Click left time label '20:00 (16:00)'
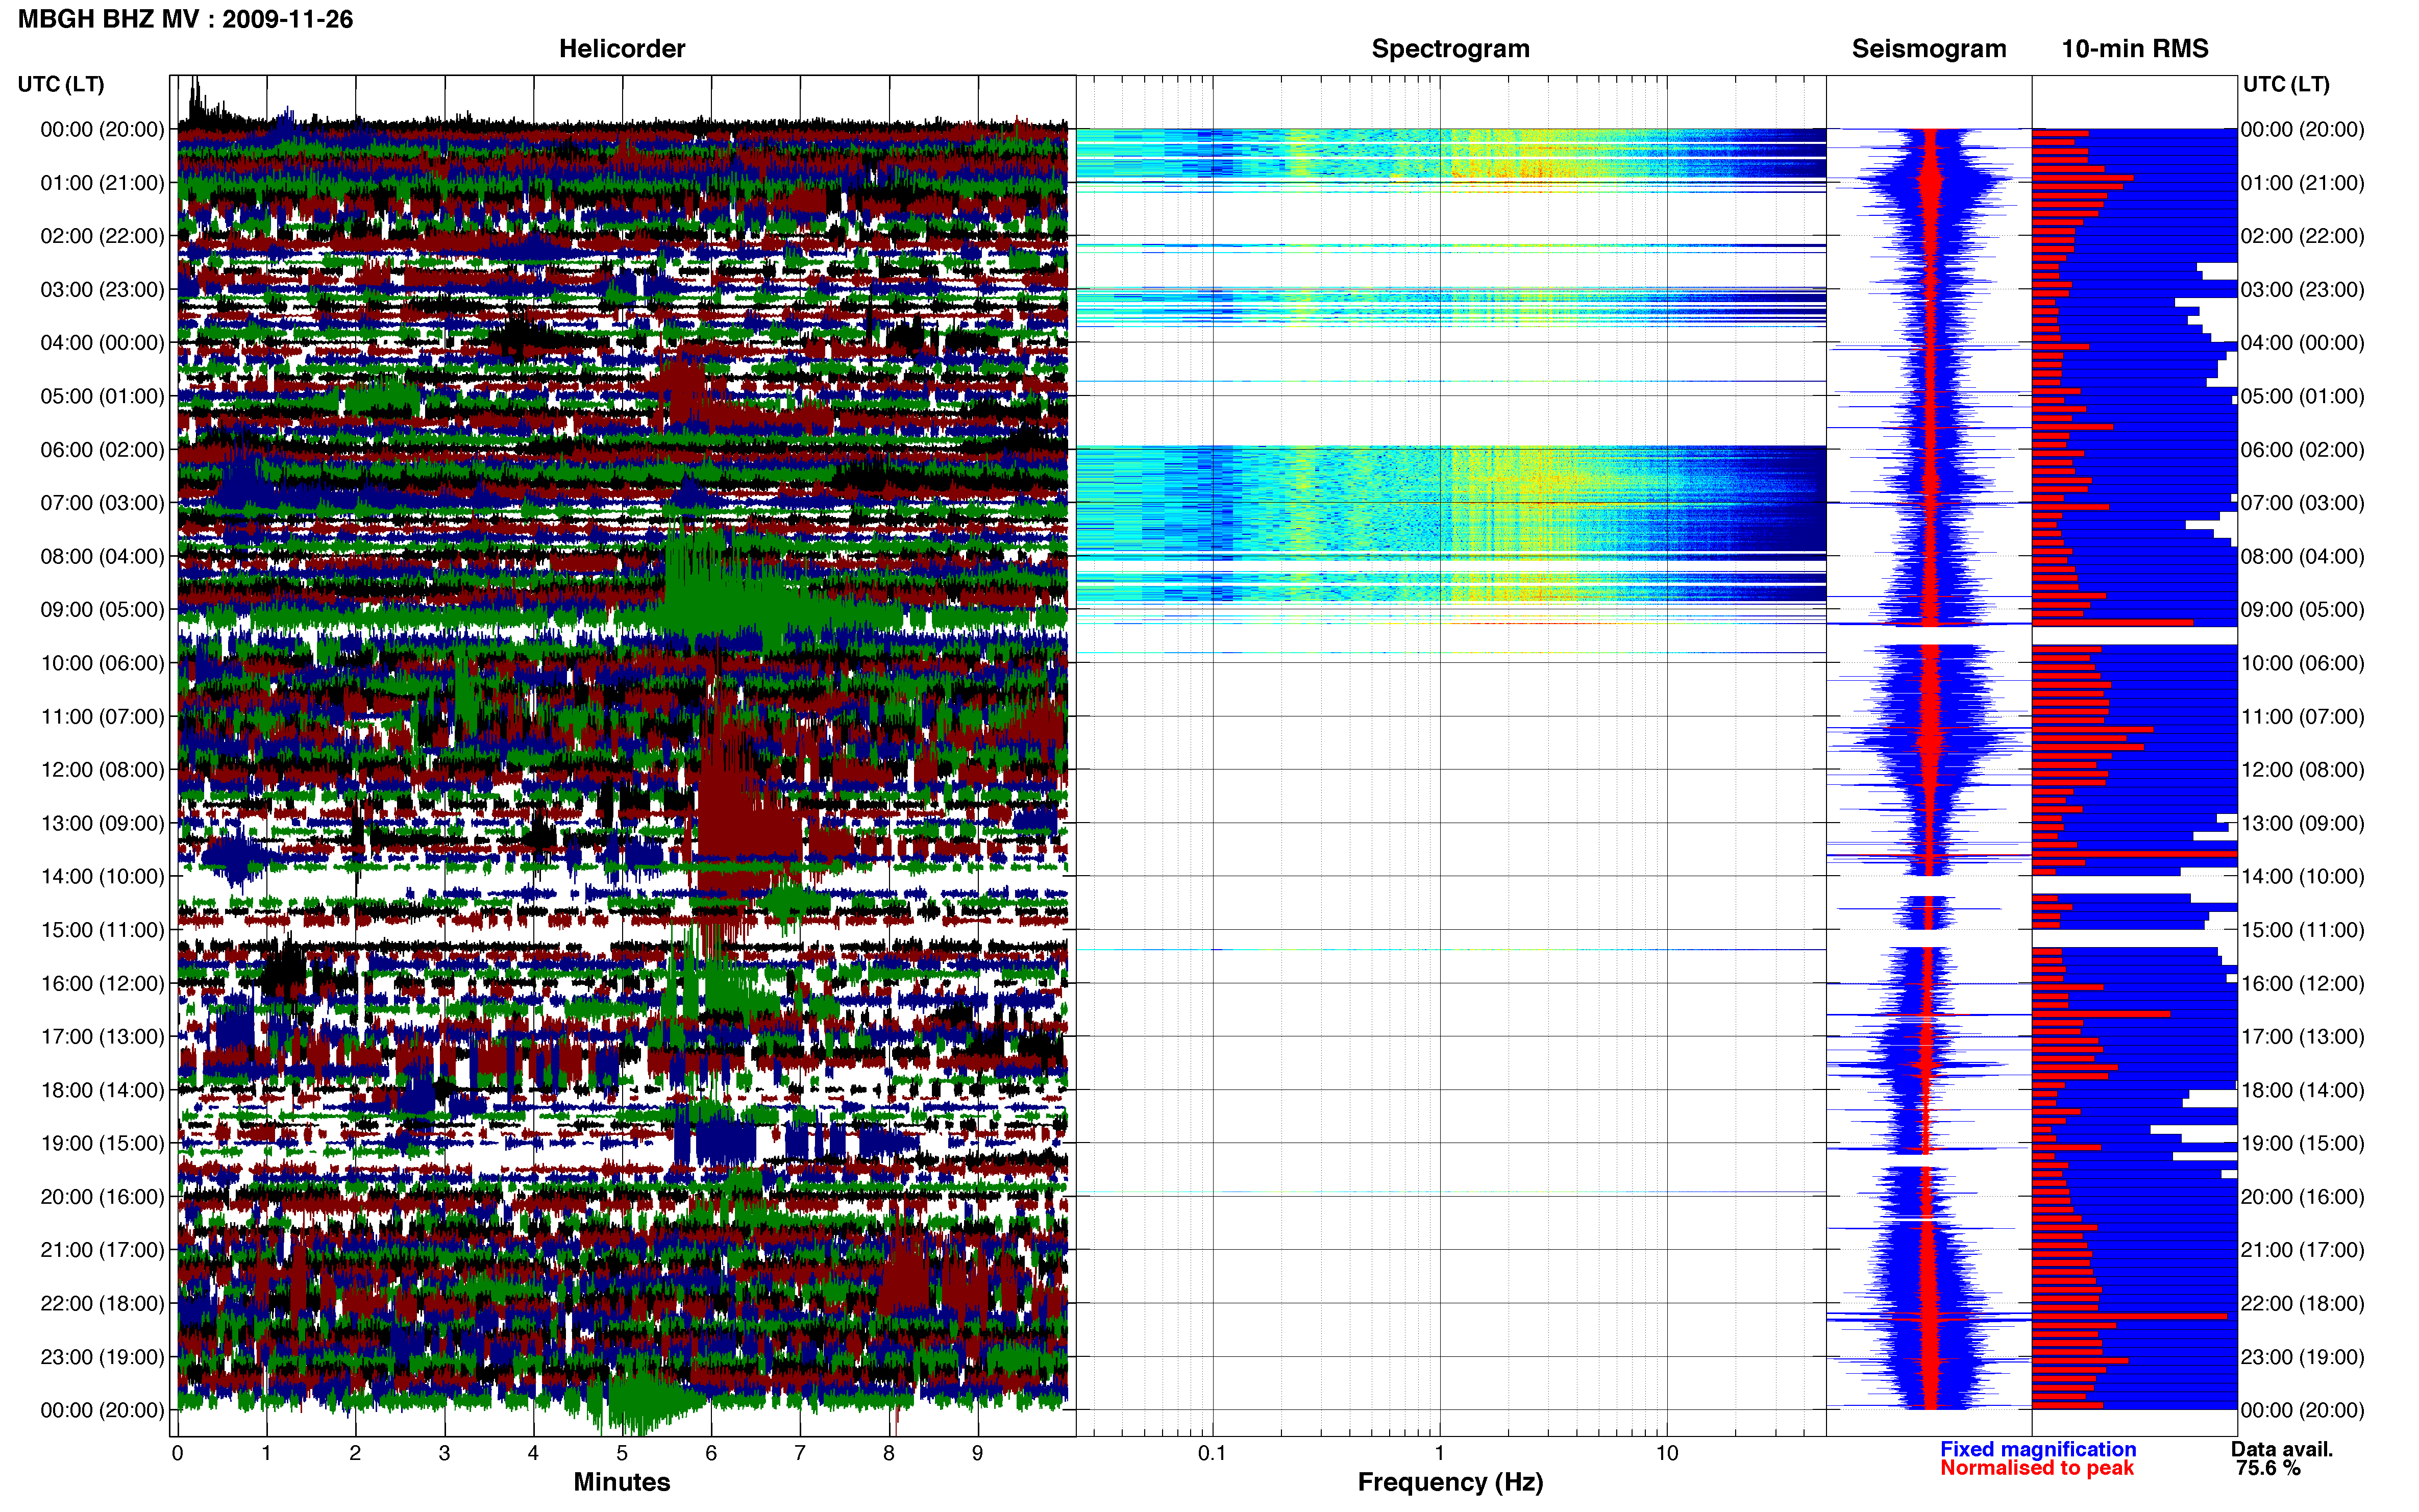Viewport: 2419px width, 1512px height. point(102,1196)
